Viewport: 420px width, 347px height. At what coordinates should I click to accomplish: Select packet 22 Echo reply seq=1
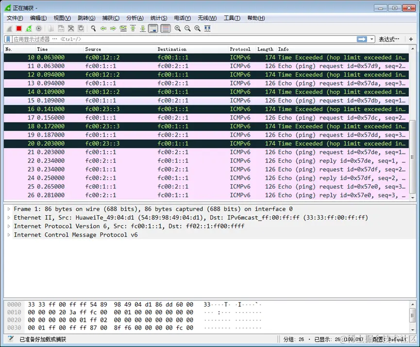click(x=206, y=161)
